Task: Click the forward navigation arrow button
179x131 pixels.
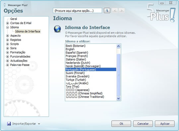Action: point(122,11)
